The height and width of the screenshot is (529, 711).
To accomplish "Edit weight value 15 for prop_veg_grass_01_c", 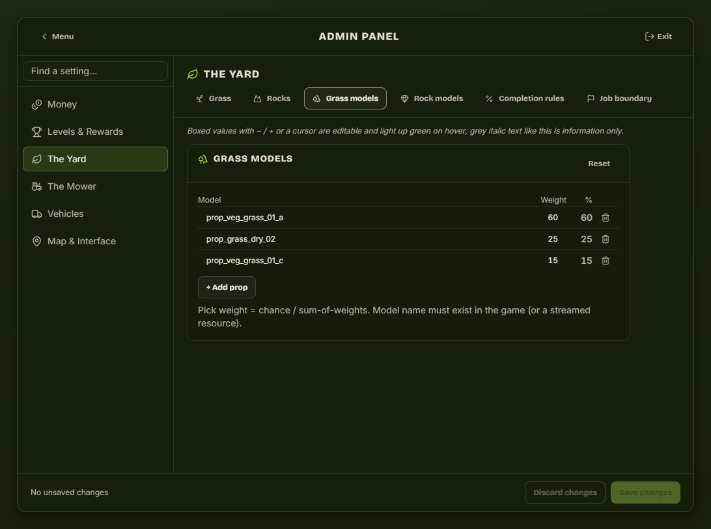I will 553,261.
